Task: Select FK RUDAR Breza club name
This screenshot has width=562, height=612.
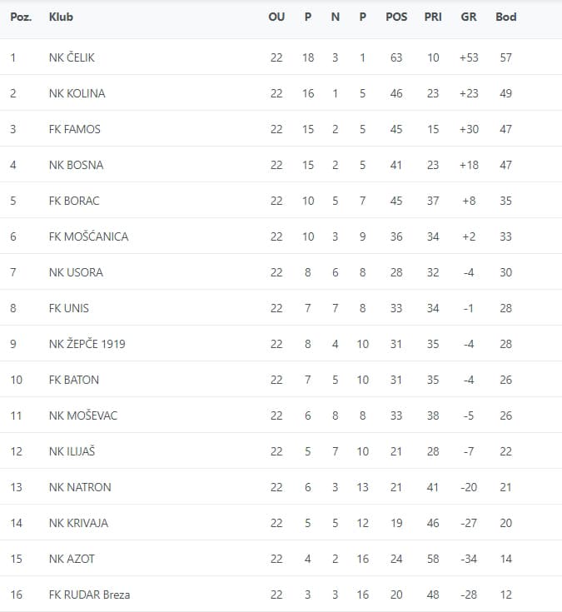Action: click(90, 595)
